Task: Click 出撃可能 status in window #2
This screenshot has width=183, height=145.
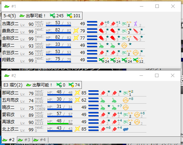Action: [39, 85]
